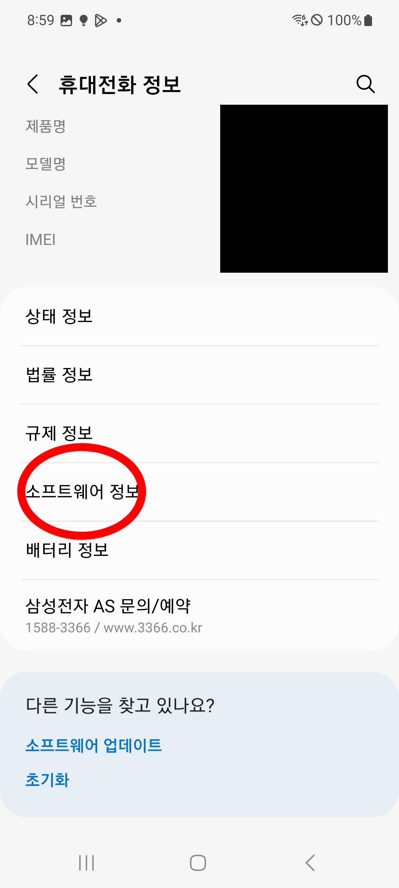
Task: Tap the home navigation button
Action: click(x=198, y=863)
